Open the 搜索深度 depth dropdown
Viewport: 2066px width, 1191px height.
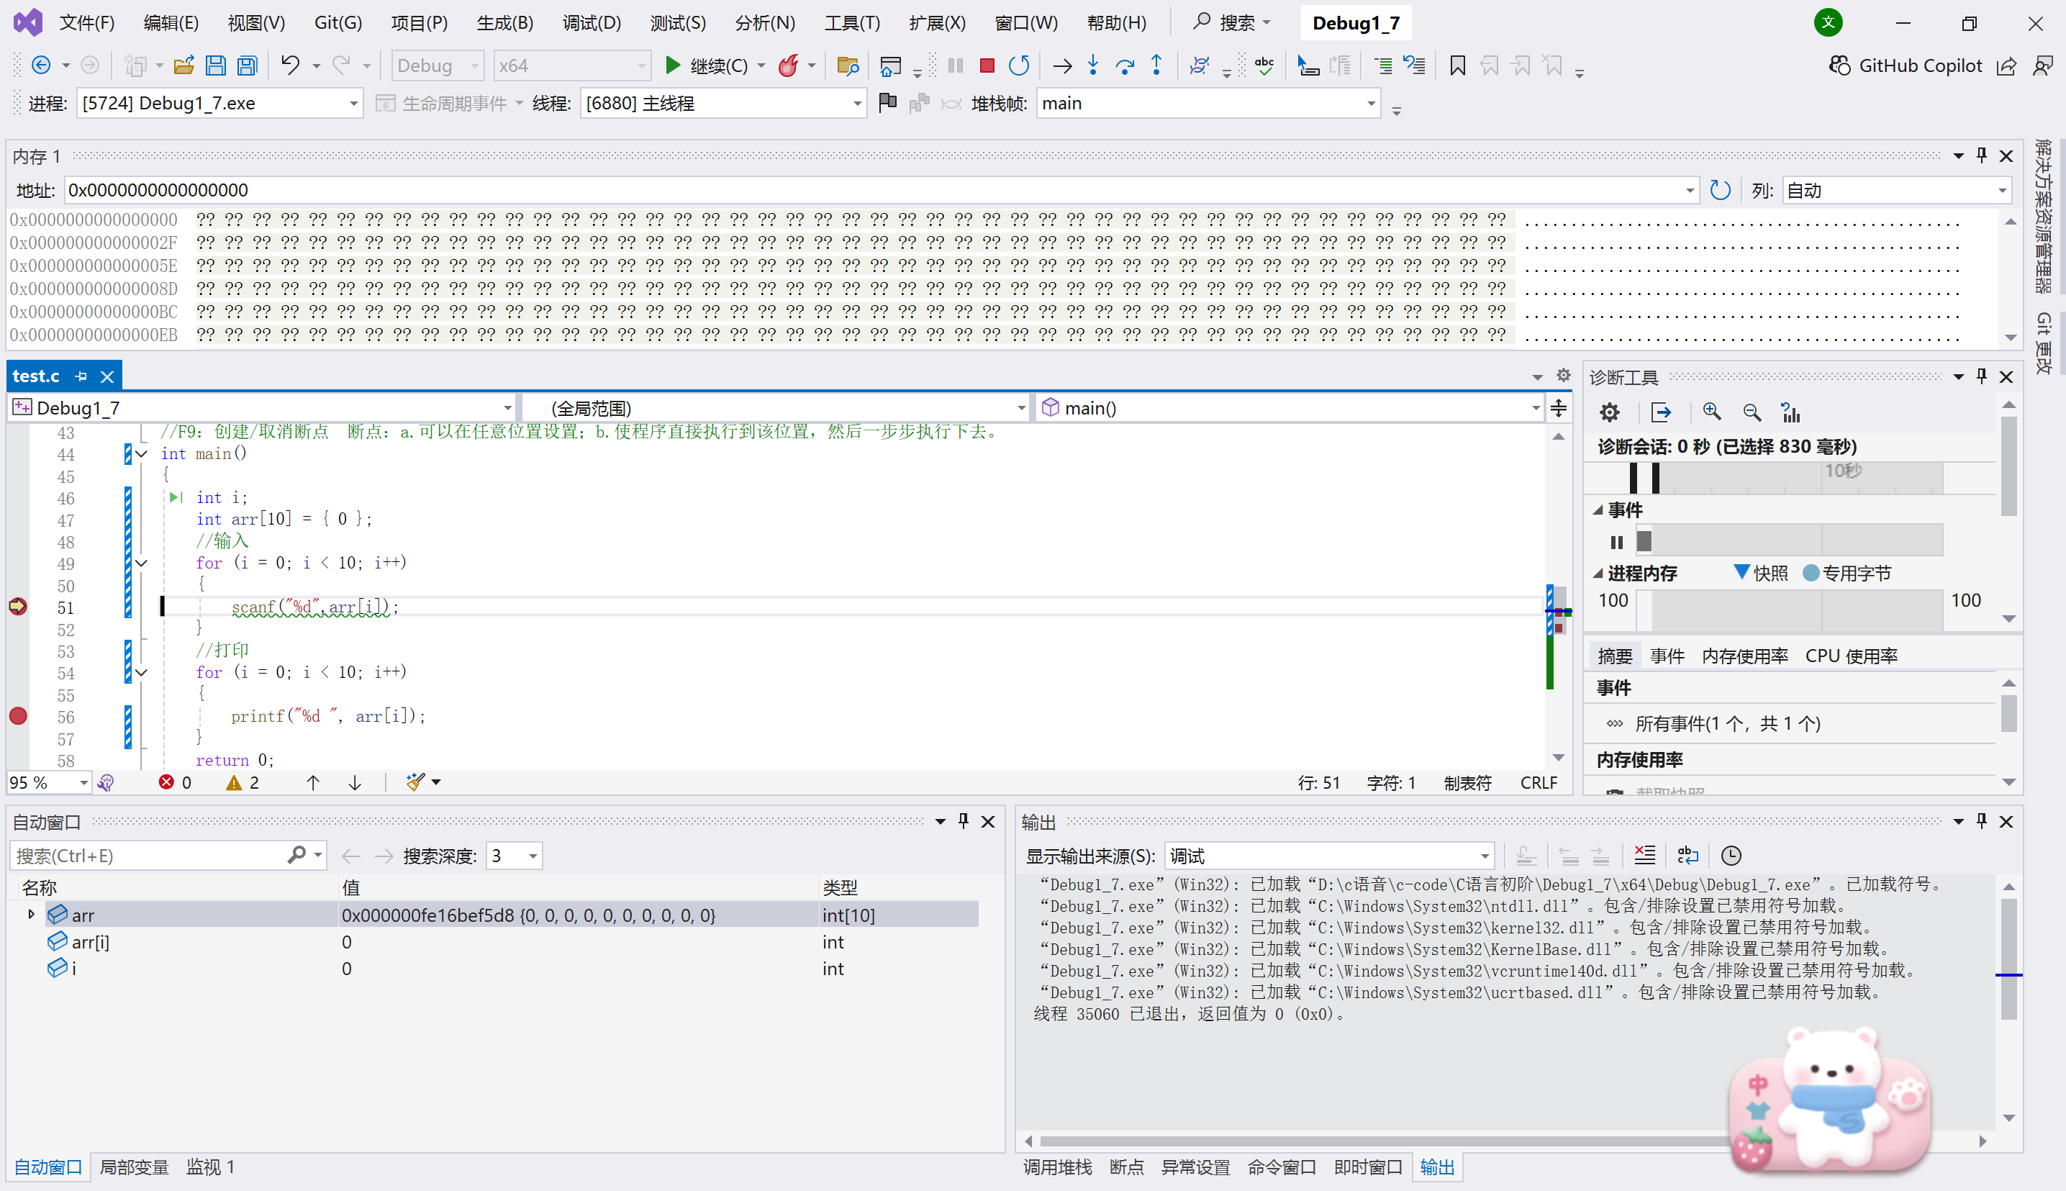[x=533, y=856]
